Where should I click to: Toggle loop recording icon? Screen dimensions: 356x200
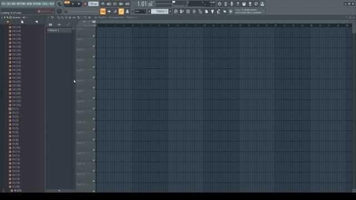[127, 4]
